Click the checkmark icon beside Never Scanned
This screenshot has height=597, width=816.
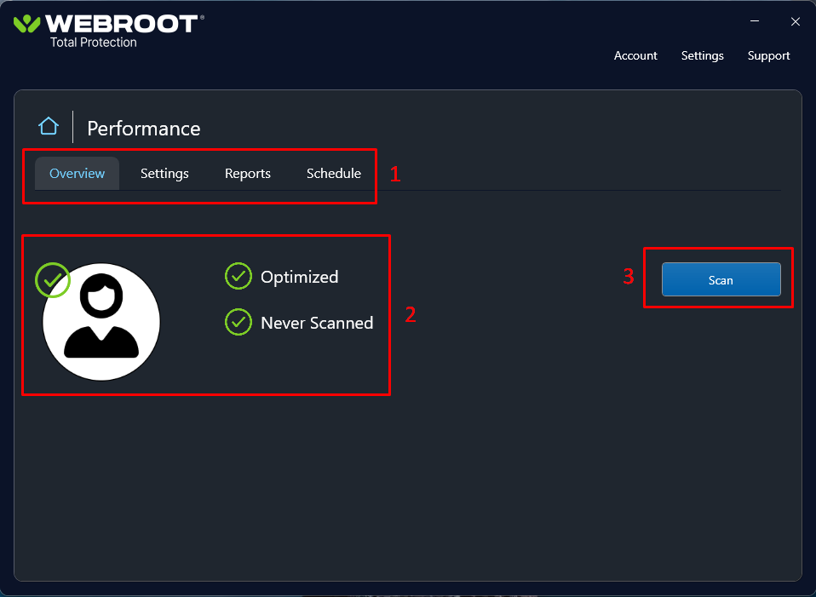pyautogui.click(x=238, y=322)
